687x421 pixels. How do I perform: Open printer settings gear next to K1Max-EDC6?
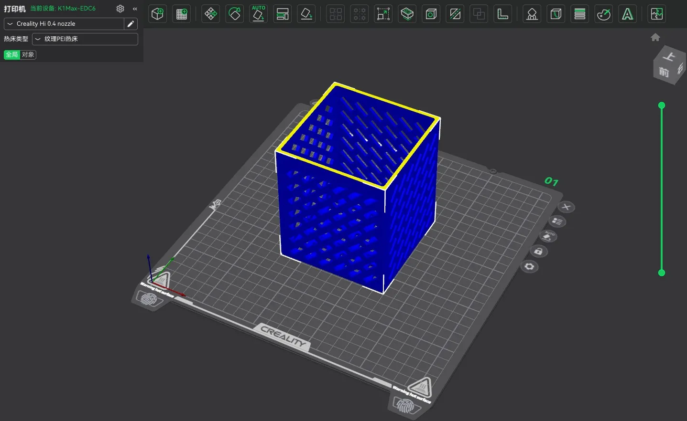[x=120, y=9]
